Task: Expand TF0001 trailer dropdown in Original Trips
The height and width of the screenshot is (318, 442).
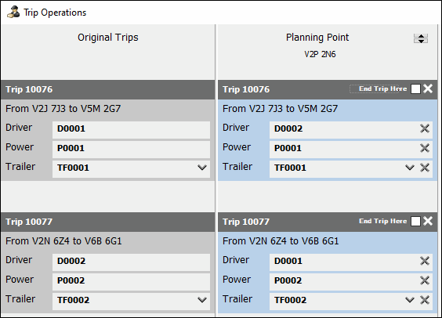Action: pos(202,168)
